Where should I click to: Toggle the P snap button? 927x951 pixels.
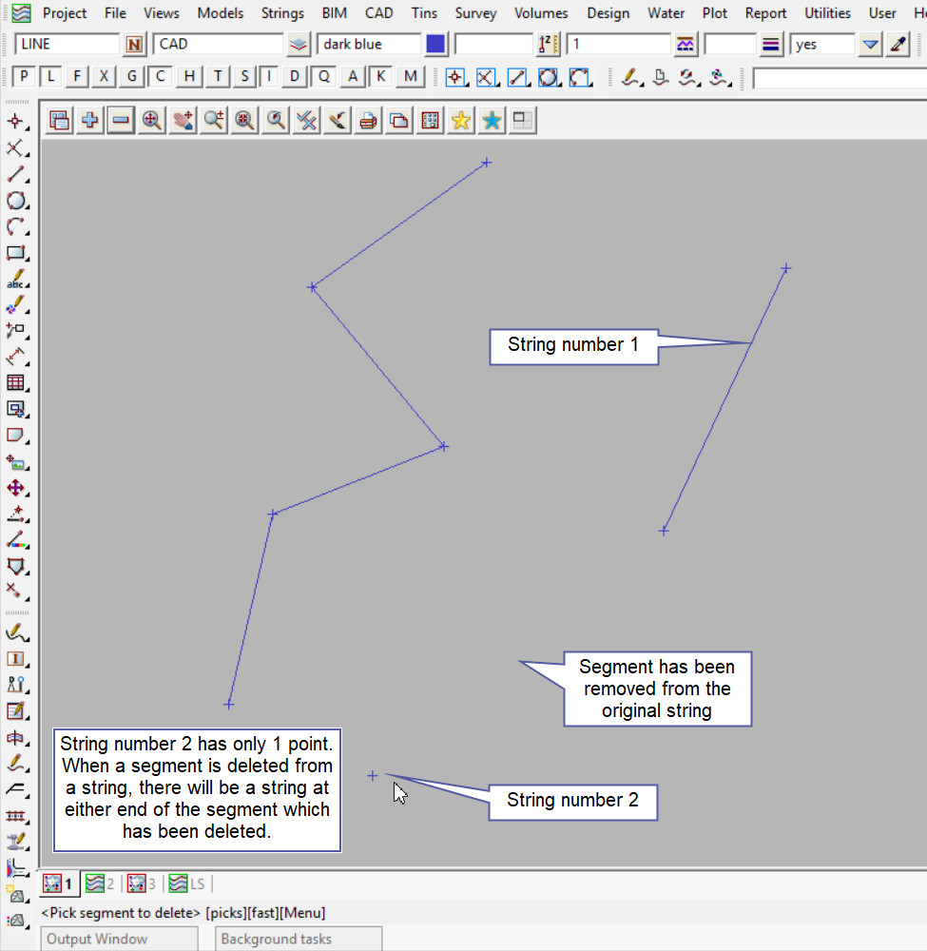tap(25, 77)
